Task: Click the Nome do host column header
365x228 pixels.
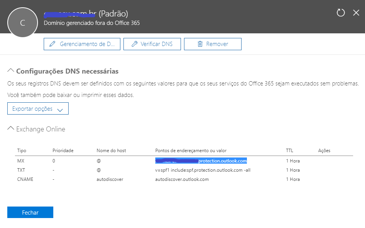Action: pyautogui.click(x=111, y=151)
